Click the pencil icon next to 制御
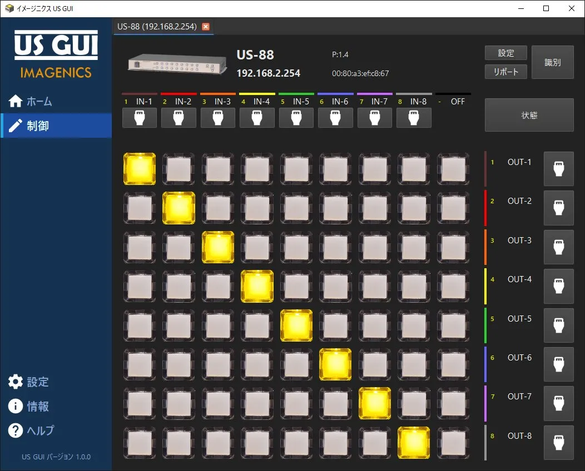The height and width of the screenshot is (471, 585). (16, 126)
